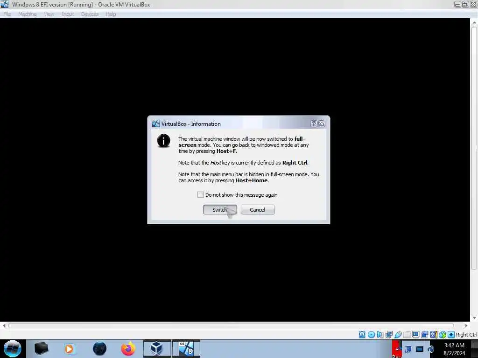Open the Machine menu

[x=28, y=14]
